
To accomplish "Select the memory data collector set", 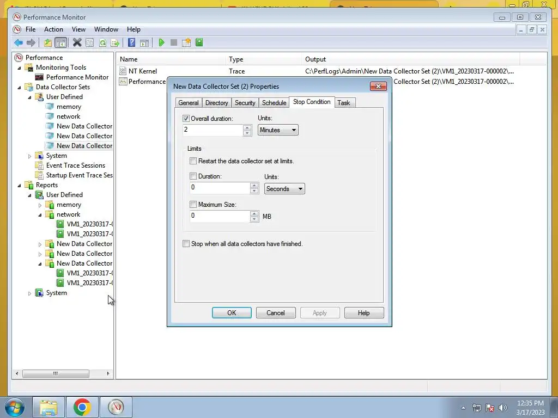I will [69, 107].
